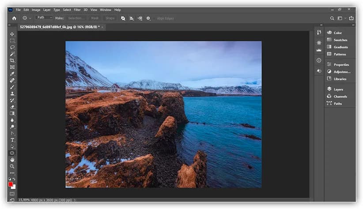Switch to the Layers panel
Image resolution: width=363 pixels, height=209 pixels.
click(x=338, y=89)
